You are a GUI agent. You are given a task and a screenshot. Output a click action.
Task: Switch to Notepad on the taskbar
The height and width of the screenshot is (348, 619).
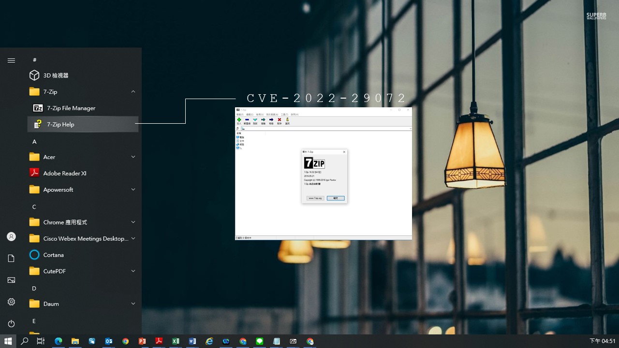coord(277,341)
